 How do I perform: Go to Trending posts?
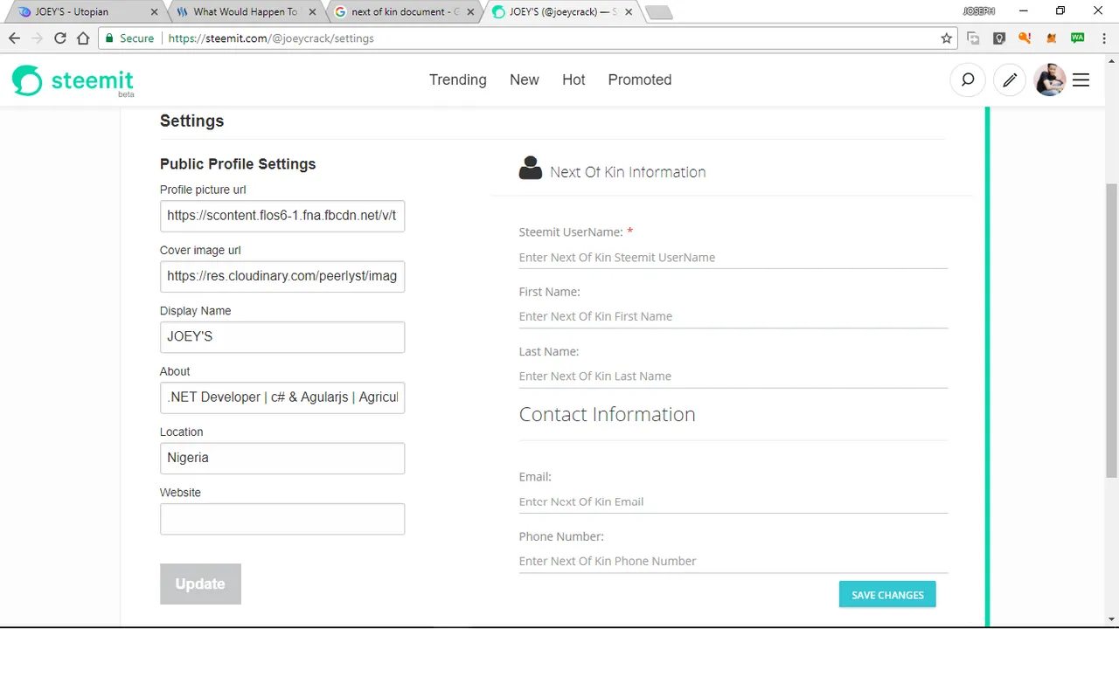pos(457,79)
